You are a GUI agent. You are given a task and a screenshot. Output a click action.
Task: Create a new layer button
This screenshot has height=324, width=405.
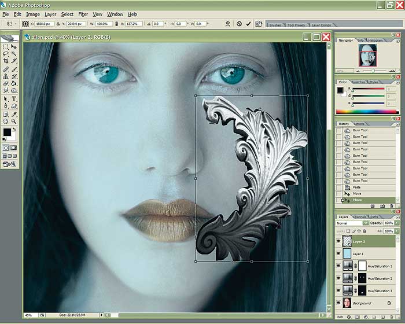[383, 316]
